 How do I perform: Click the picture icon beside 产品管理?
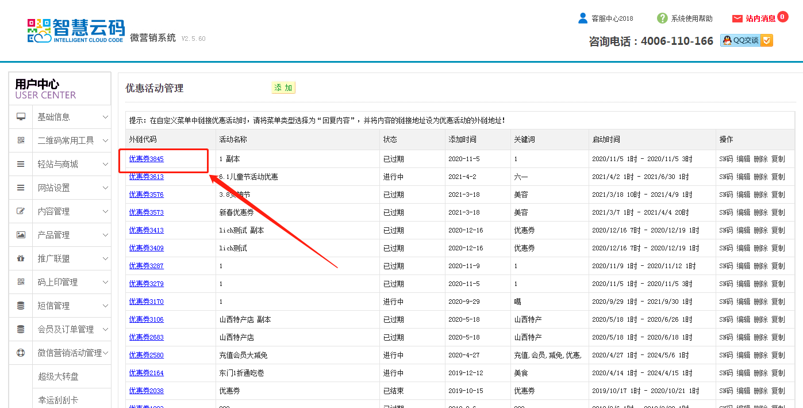21,235
